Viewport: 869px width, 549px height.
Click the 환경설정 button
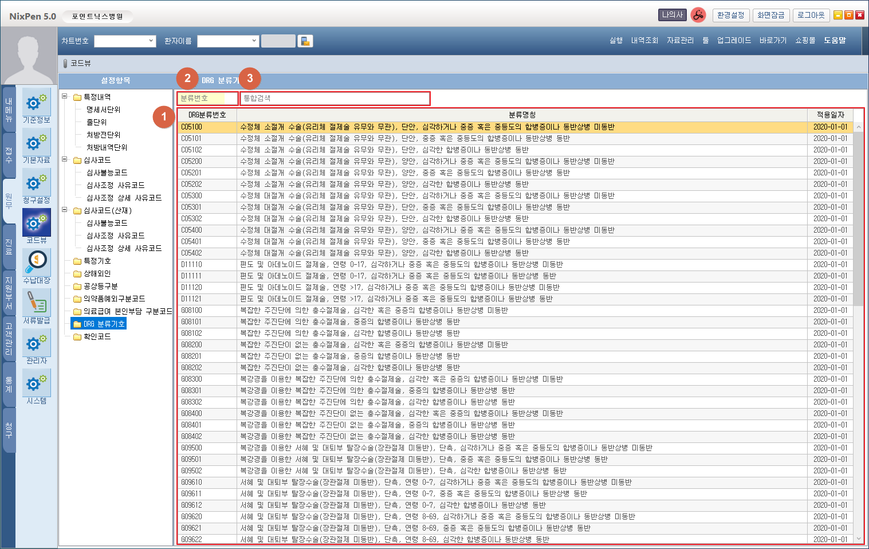pos(731,15)
